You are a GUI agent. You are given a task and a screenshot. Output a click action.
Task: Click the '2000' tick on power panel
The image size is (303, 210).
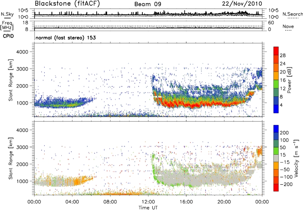22,86
